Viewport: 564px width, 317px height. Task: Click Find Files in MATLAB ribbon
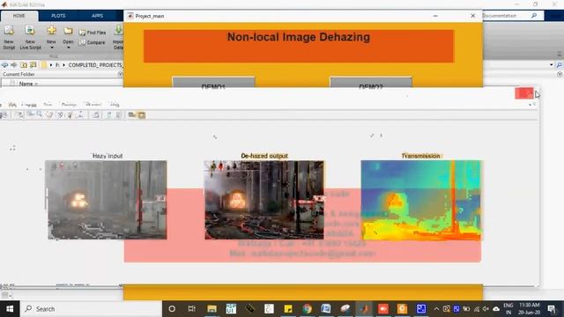(93, 33)
